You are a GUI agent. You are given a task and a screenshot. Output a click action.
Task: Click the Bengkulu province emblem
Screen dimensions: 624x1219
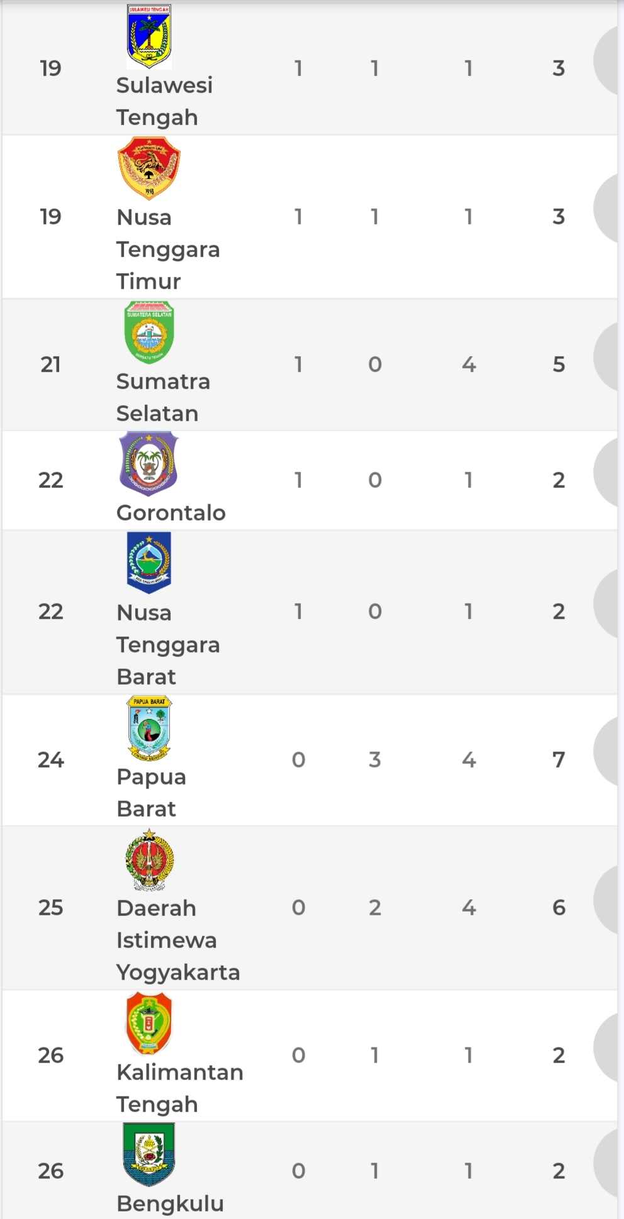(x=149, y=1155)
